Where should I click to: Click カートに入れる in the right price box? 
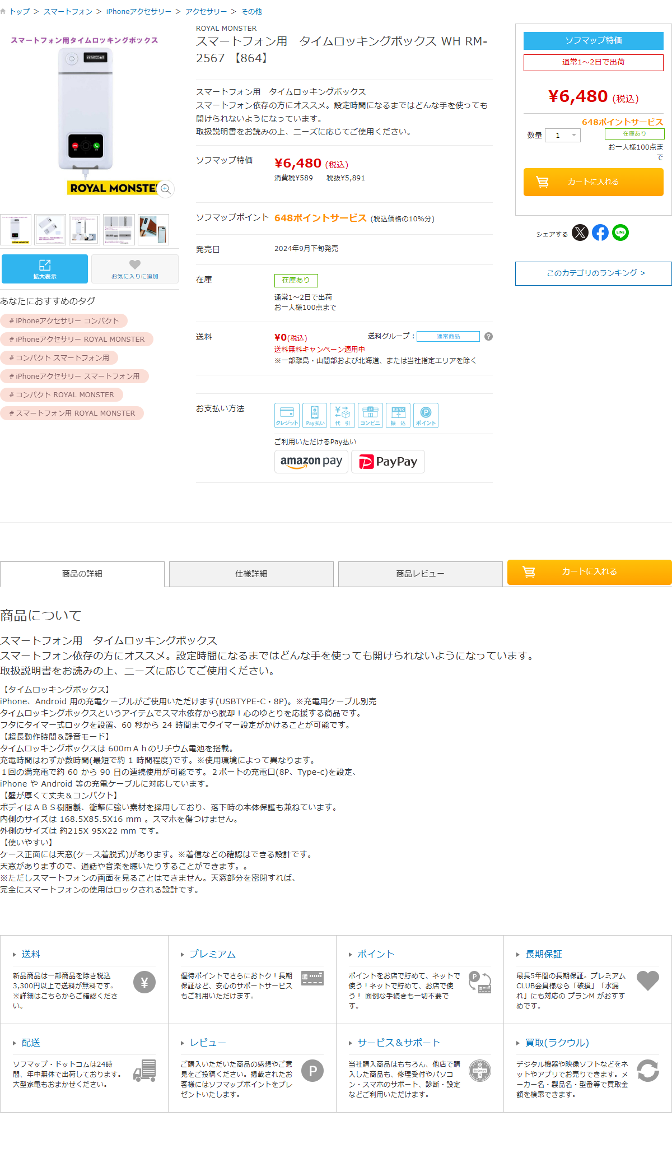tap(594, 182)
